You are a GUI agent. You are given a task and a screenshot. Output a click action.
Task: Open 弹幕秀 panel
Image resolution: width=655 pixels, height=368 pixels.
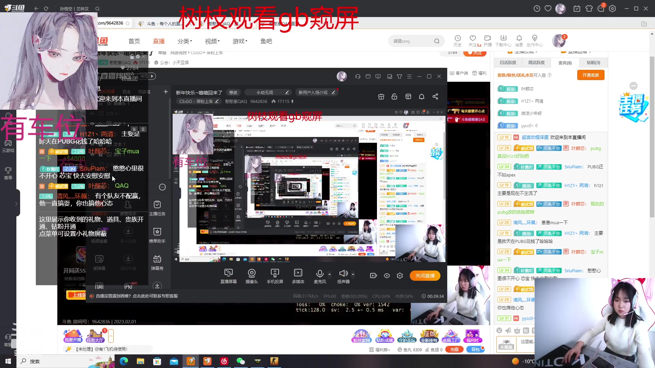click(157, 263)
